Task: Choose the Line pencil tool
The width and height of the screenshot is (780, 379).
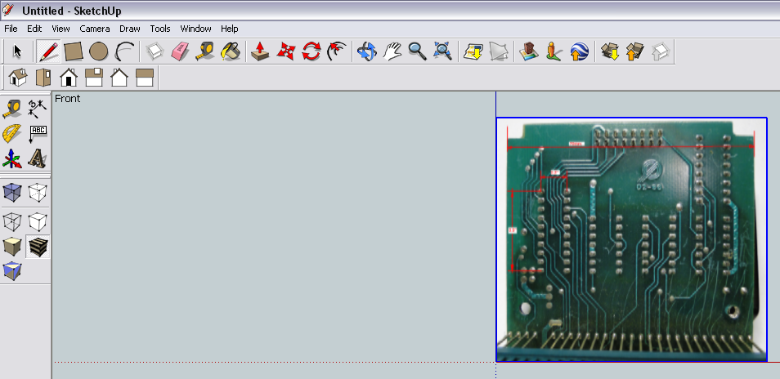Action: pos(48,51)
